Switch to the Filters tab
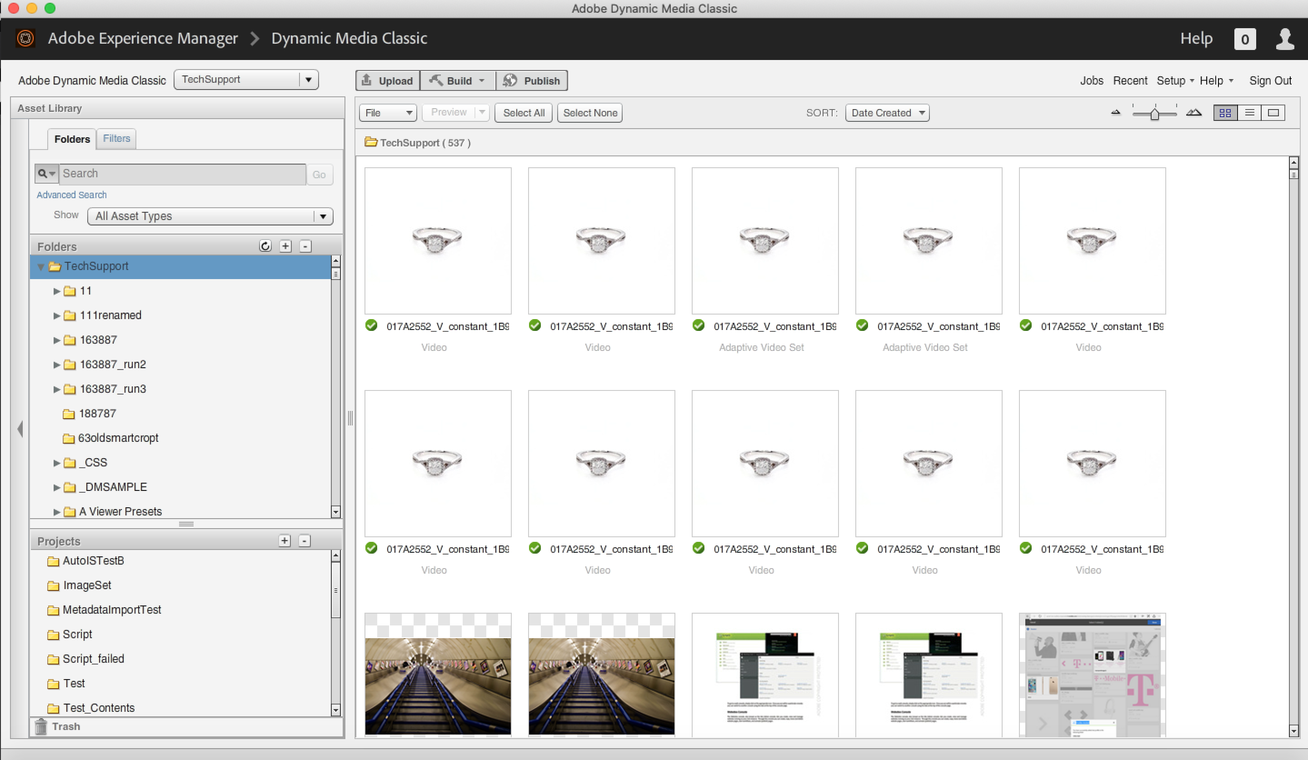Image resolution: width=1308 pixels, height=760 pixels. tap(116, 139)
